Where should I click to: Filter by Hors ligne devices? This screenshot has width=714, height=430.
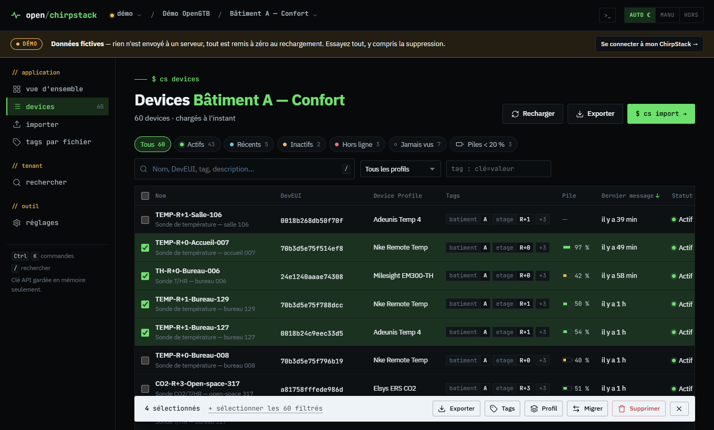357,144
